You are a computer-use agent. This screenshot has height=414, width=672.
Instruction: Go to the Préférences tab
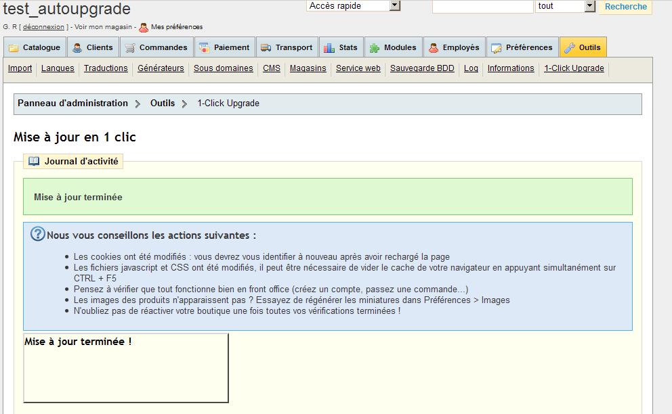click(x=522, y=47)
